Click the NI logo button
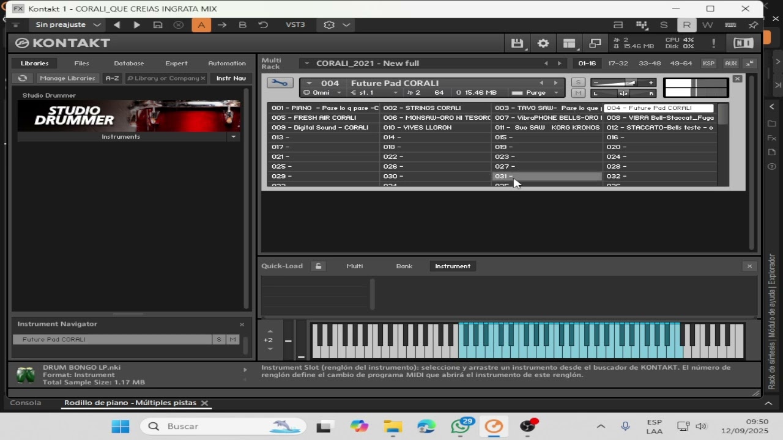This screenshot has width=783, height=440. tap(743, 43)
